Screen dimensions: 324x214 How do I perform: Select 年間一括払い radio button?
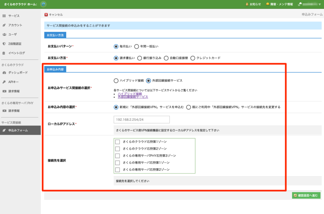pyautogui.click(x=136, y=46)
